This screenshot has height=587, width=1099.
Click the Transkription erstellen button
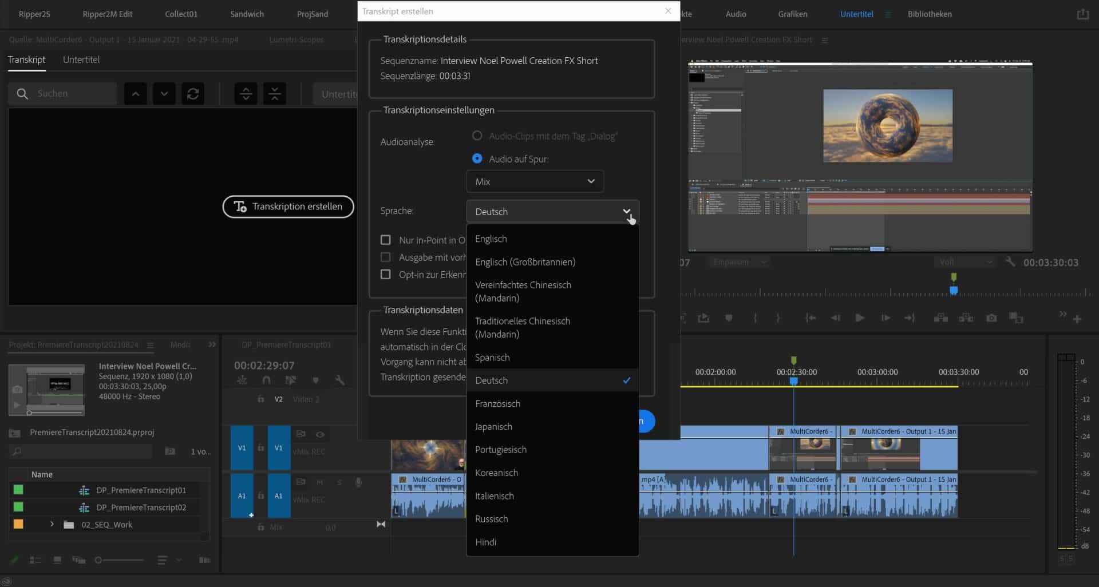click(x=288, y=207)
